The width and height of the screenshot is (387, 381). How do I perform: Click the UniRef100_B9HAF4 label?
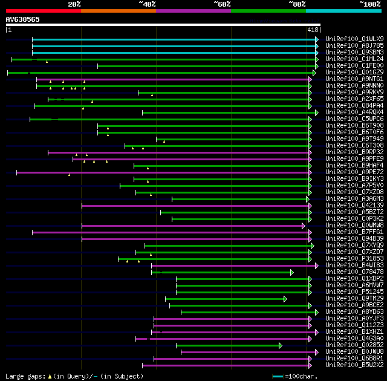pos(354,166)
